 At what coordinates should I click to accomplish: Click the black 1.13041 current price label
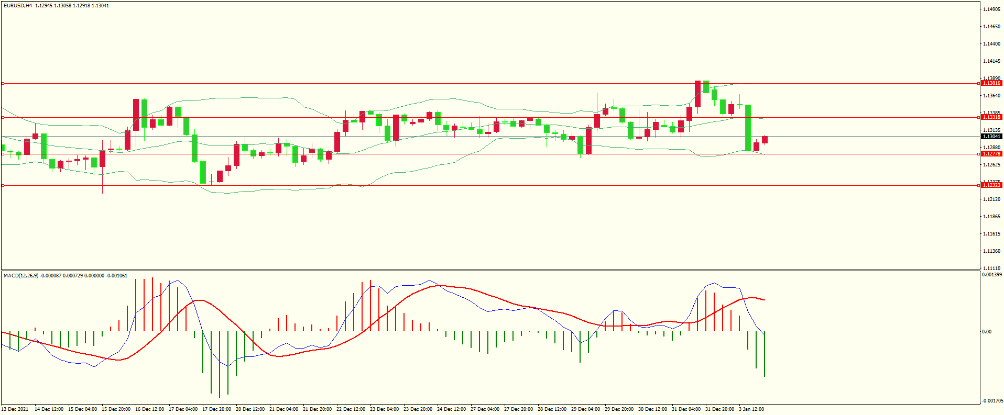tap(991, 137)
